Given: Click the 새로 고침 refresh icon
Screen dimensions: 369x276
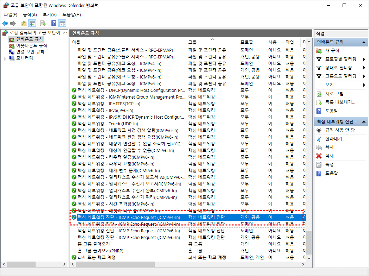Looking at the screenshot, I should click(x=319, y=94).
